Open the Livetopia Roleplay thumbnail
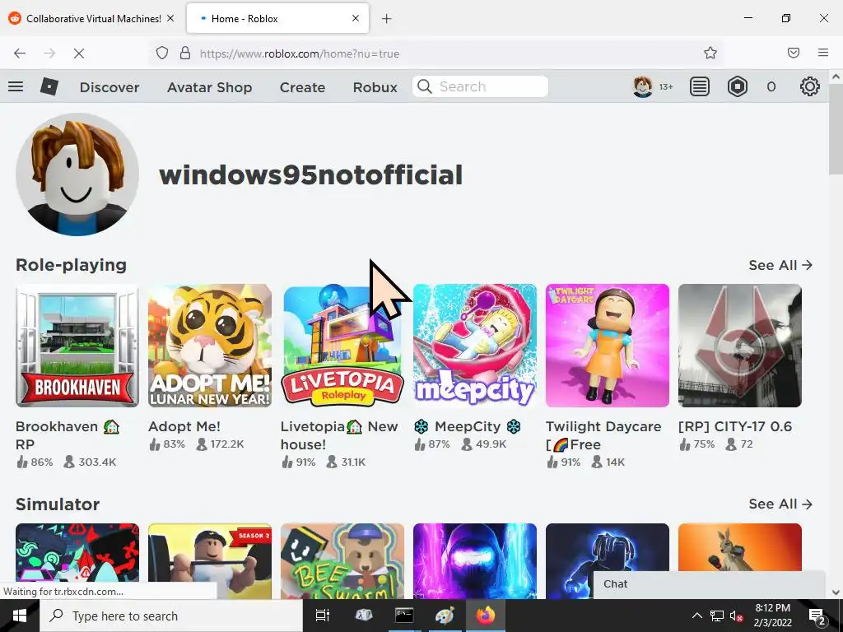 (342, 346)
